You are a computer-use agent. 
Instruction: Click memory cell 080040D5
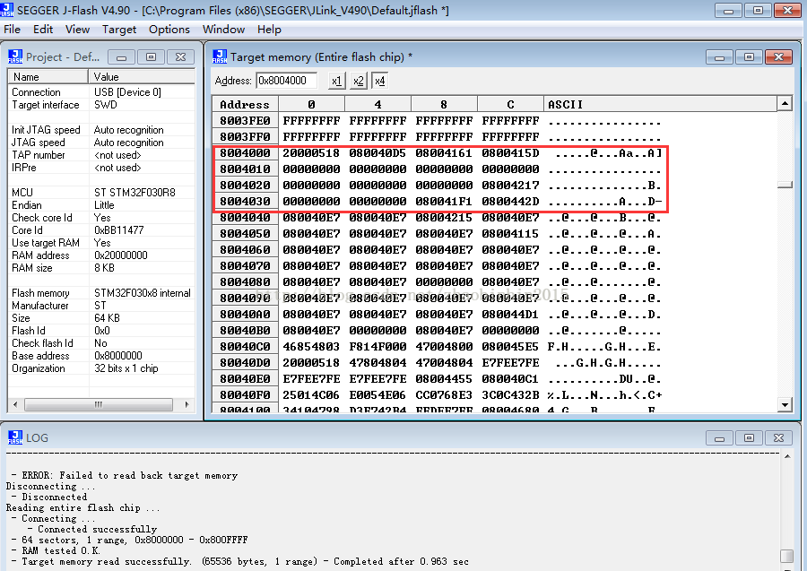[377, 152]
